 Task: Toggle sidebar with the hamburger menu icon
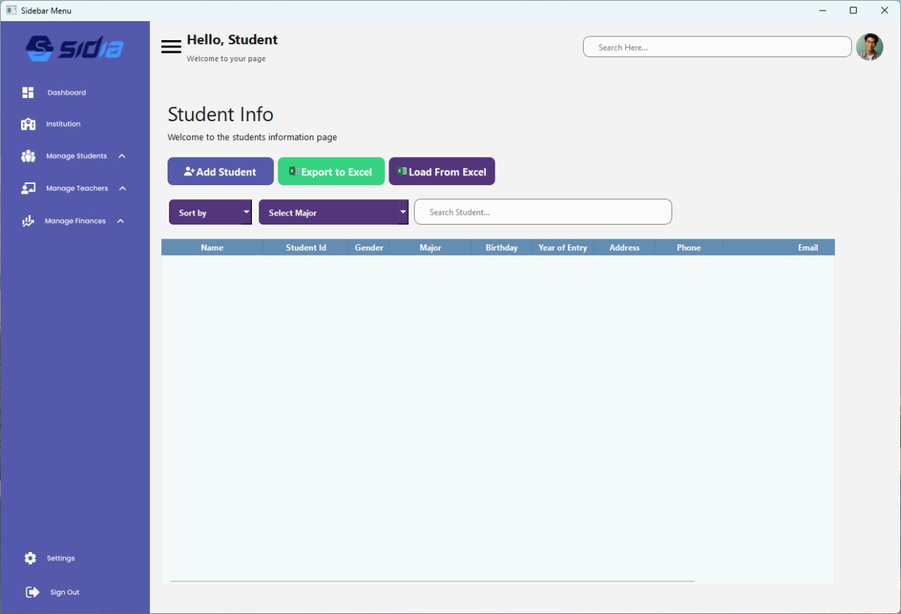[171, 47]
